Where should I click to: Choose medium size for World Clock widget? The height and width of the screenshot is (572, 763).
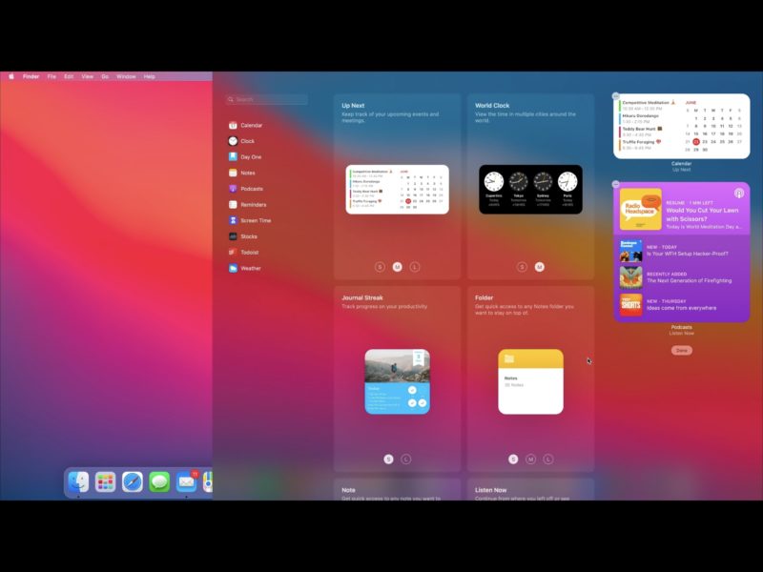(540, 267)
